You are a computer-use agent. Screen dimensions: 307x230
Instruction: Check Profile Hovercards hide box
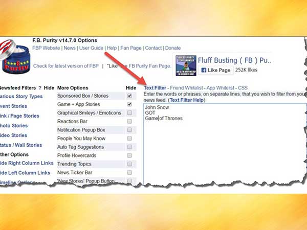click(x=129, y=155)
